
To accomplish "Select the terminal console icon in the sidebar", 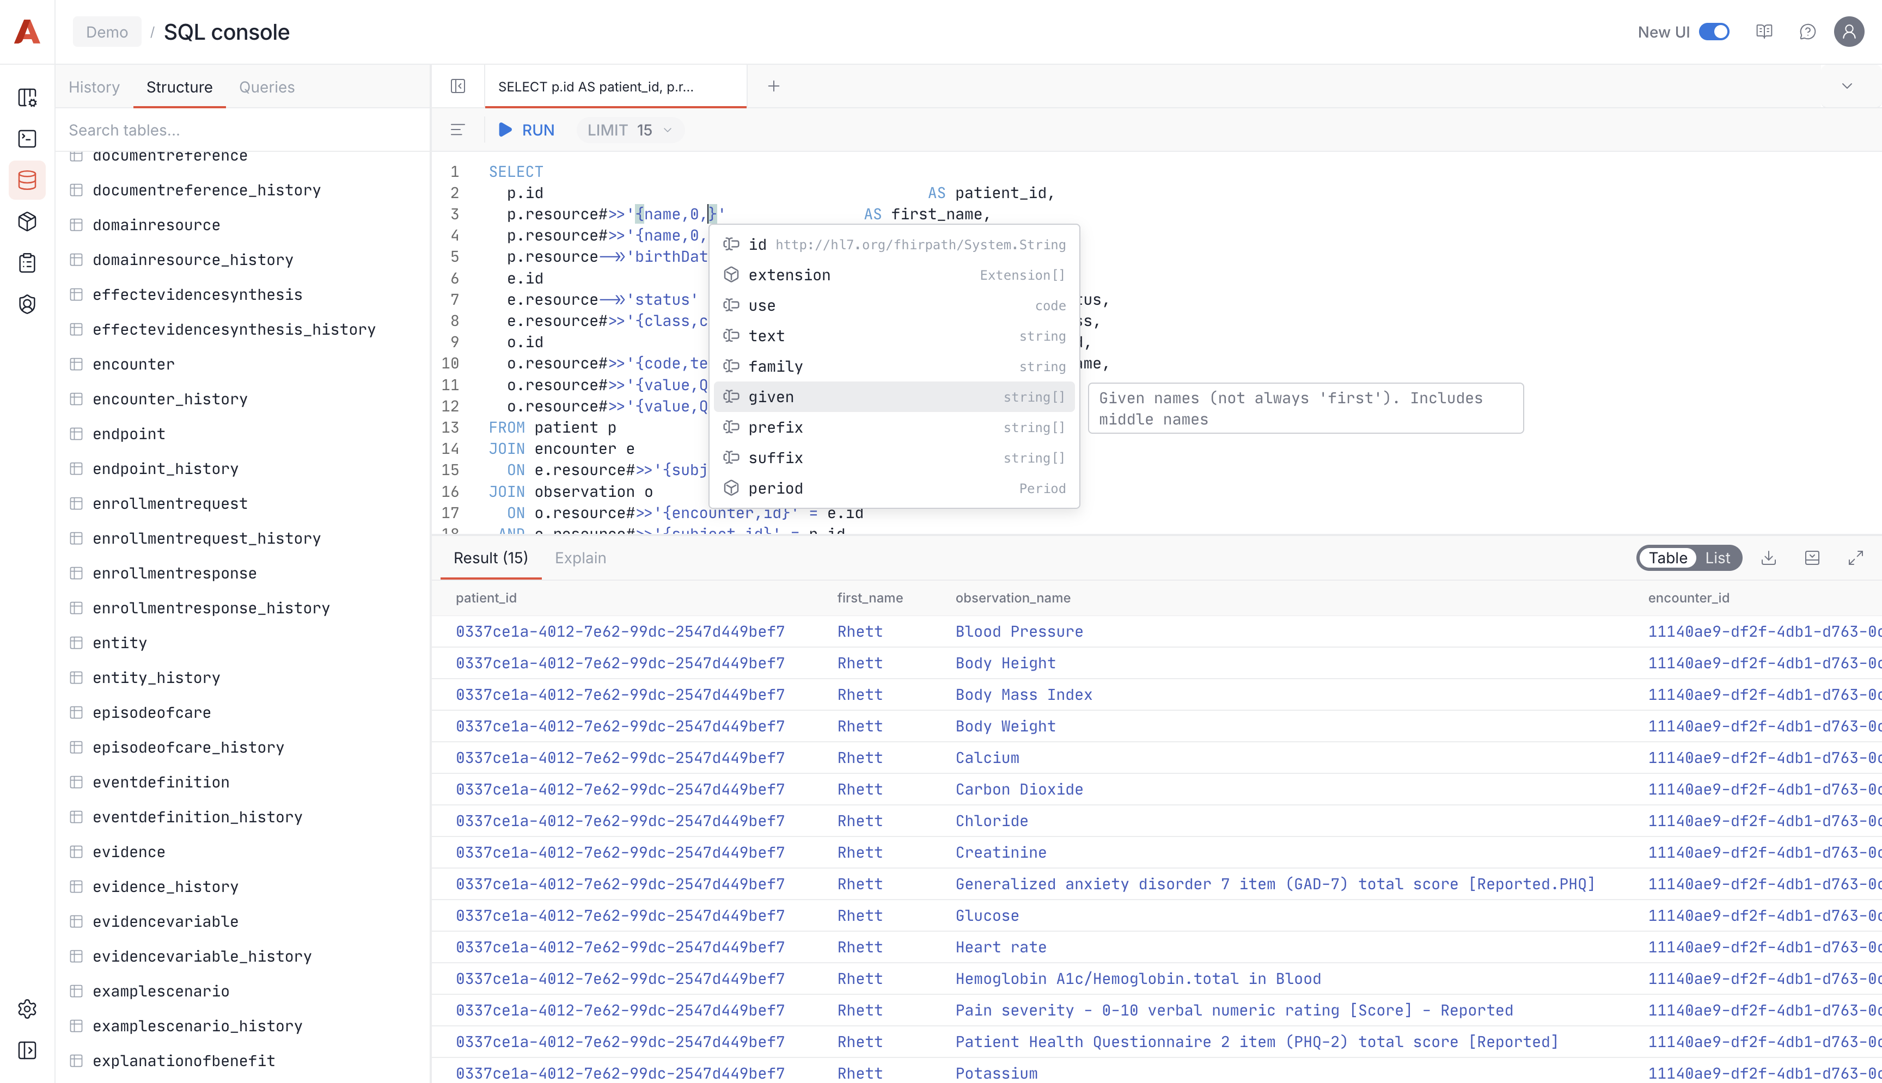I will coord(28,138).
